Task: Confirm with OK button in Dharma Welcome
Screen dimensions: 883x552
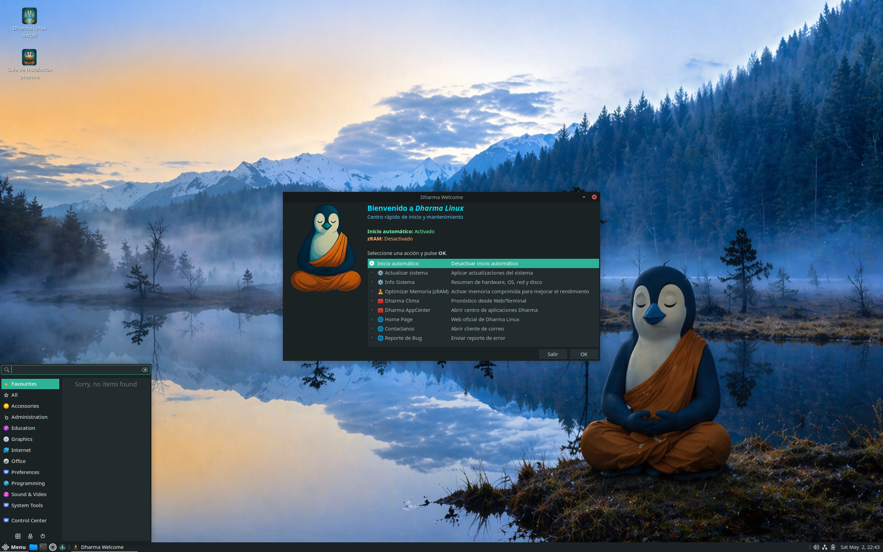Action: 584,354
